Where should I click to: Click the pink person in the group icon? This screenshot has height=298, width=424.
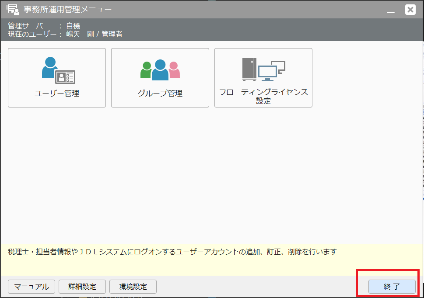click(x=174, y=71)
